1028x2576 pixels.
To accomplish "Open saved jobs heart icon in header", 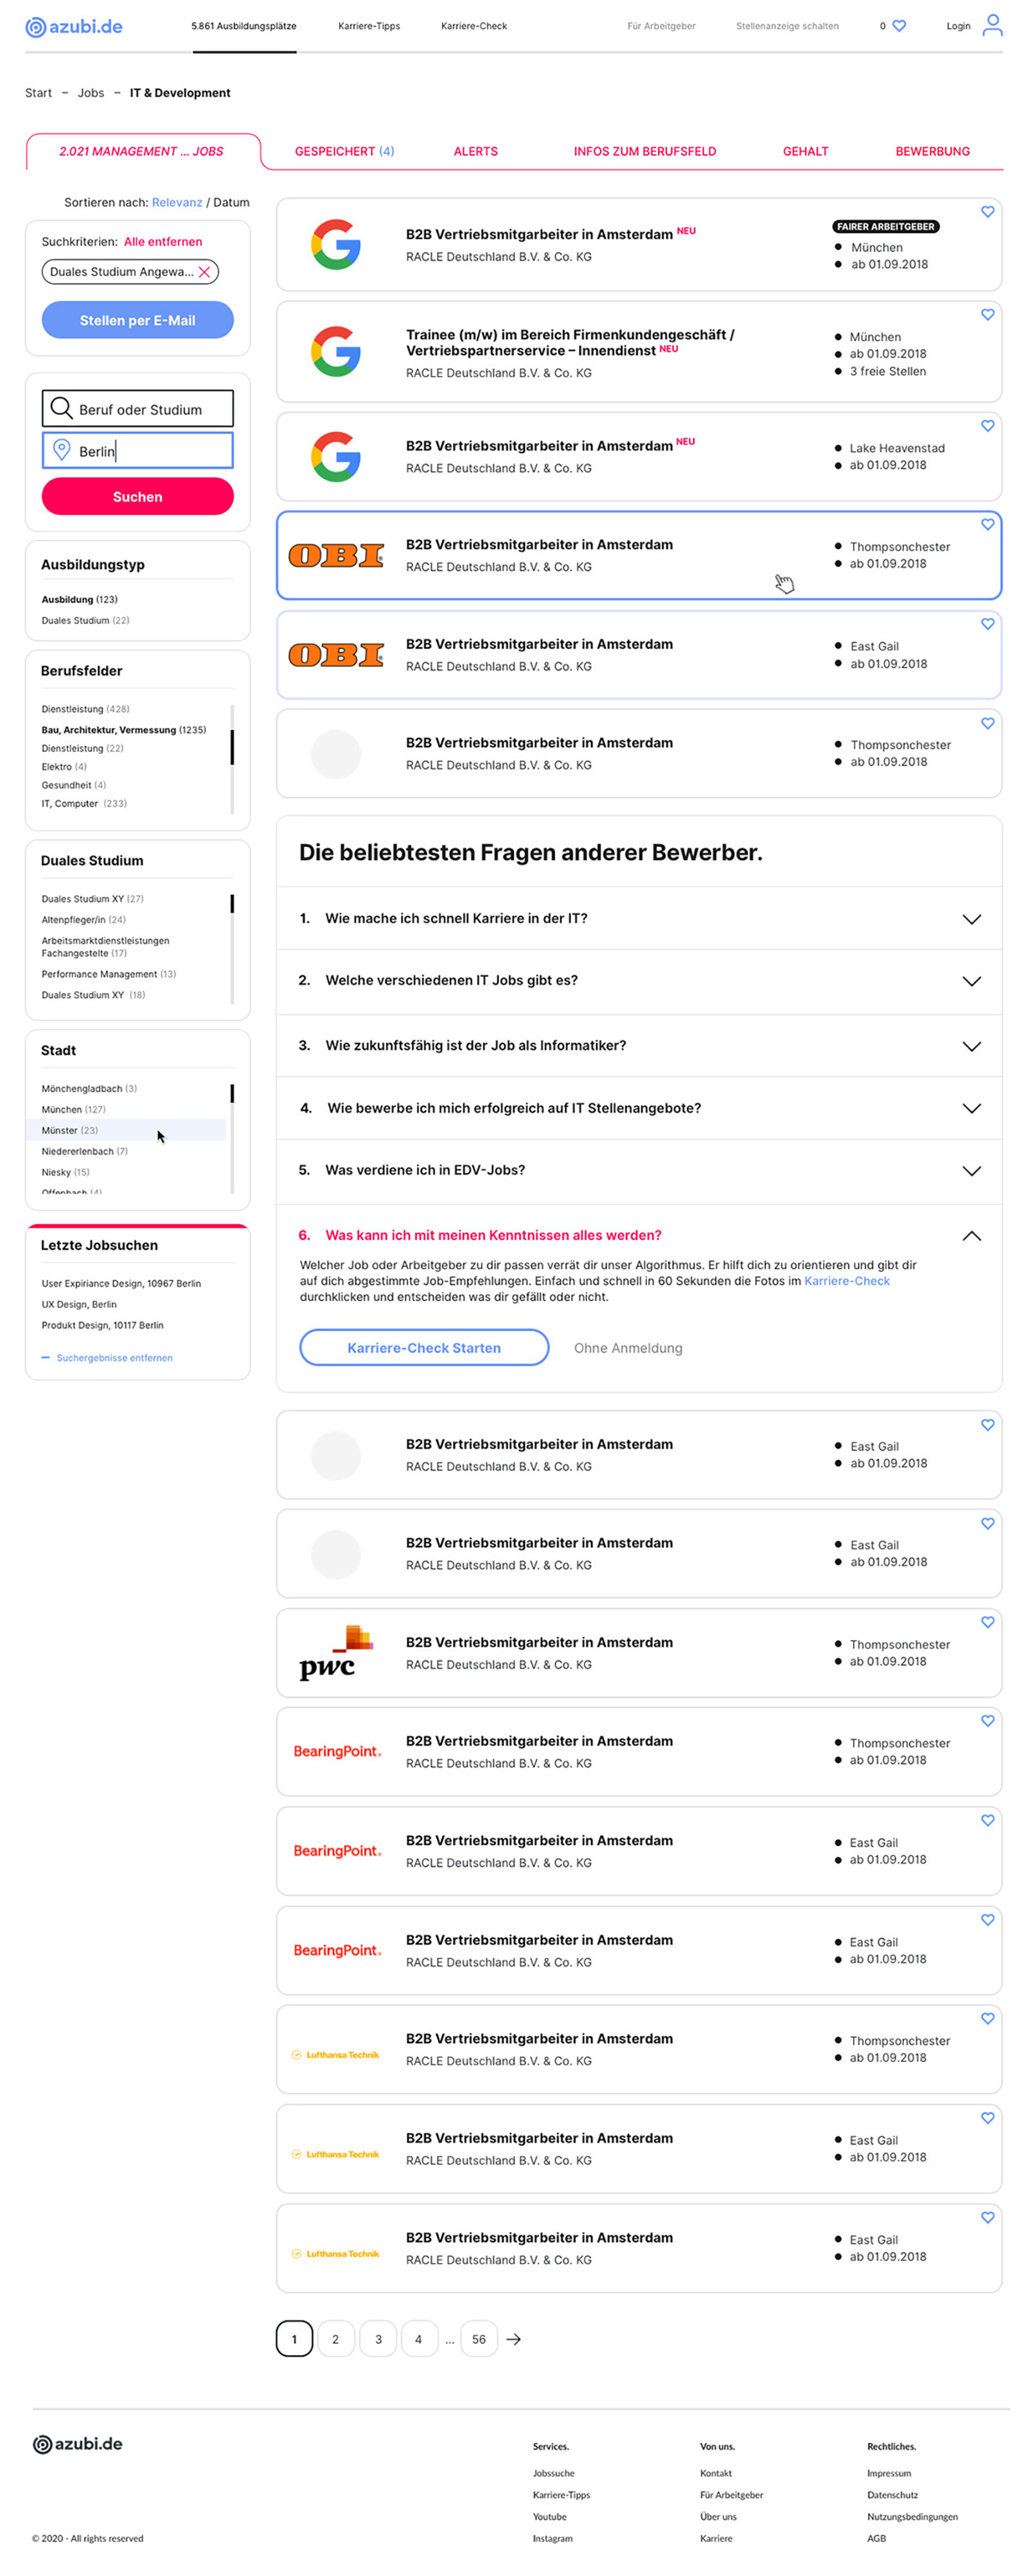I will pos(898,26).
